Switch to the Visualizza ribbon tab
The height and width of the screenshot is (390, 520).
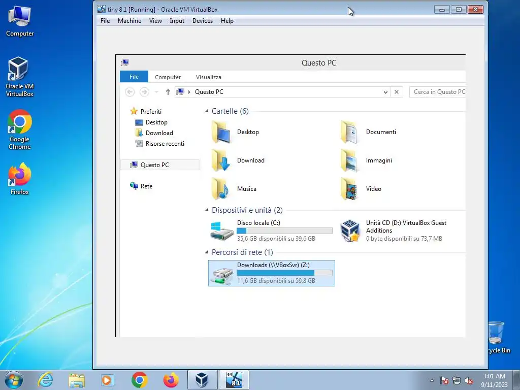209,77
